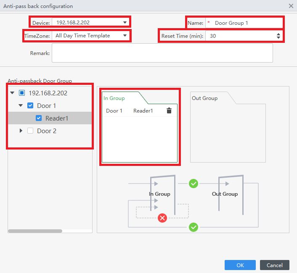Collapse the 192.168.2.202 device node
Image resolution: width=297 pixels, height=273 pixels.
(x=12, y=93)
